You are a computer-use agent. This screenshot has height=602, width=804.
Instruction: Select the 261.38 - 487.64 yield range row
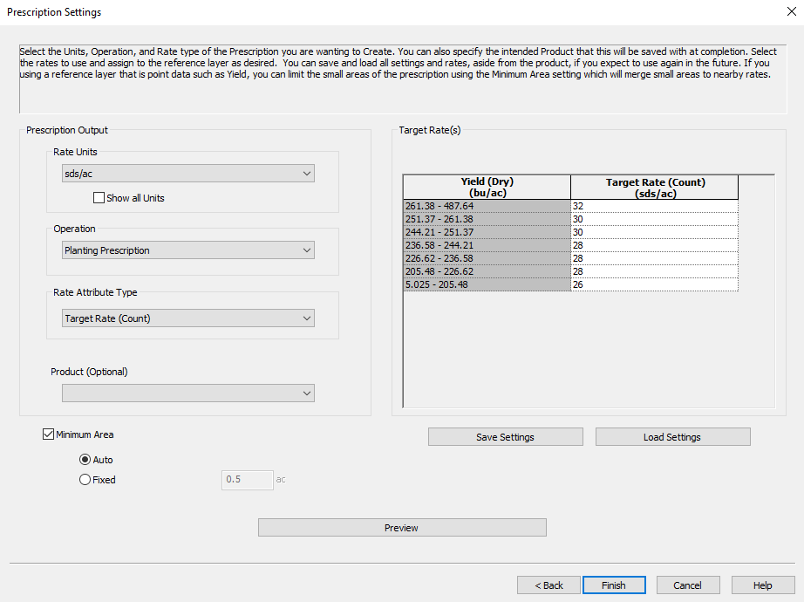(486, 206)
